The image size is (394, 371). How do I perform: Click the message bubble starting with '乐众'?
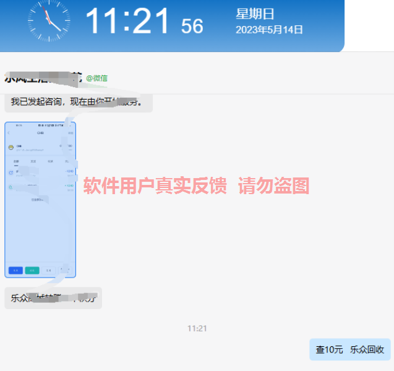[53, 298]
